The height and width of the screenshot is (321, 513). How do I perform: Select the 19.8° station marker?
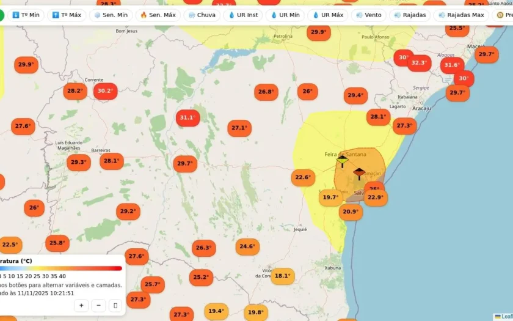[x=256, y=312]
